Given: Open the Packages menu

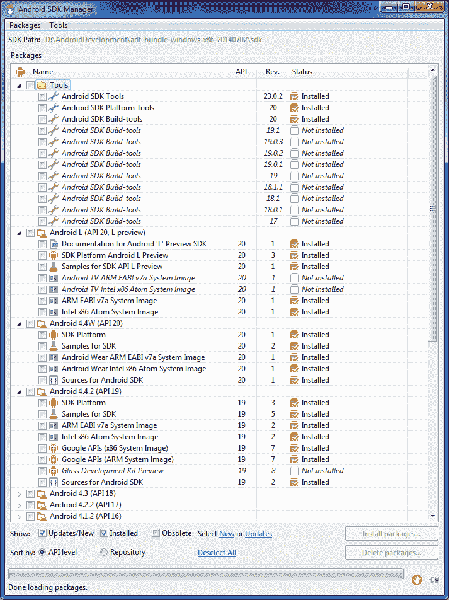Looking at the screenshot, I should (25, 25).
